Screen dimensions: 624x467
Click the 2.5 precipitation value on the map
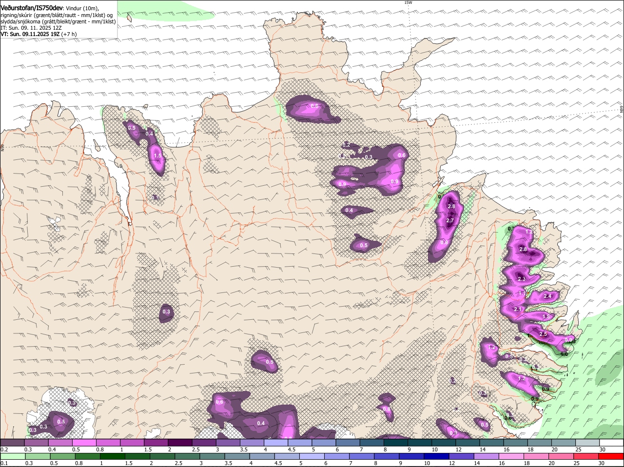543,334
